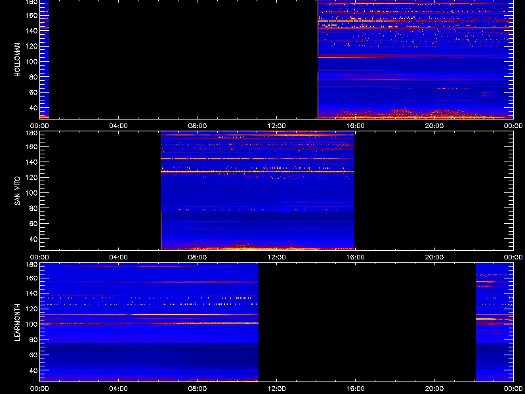Pick 16:00 time label below San Vito plot
This screenshot has height=394, width=525.
tap(355, 257)
